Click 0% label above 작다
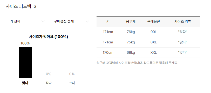This screenshot has height=93, width=211. [x=49, y=74]
